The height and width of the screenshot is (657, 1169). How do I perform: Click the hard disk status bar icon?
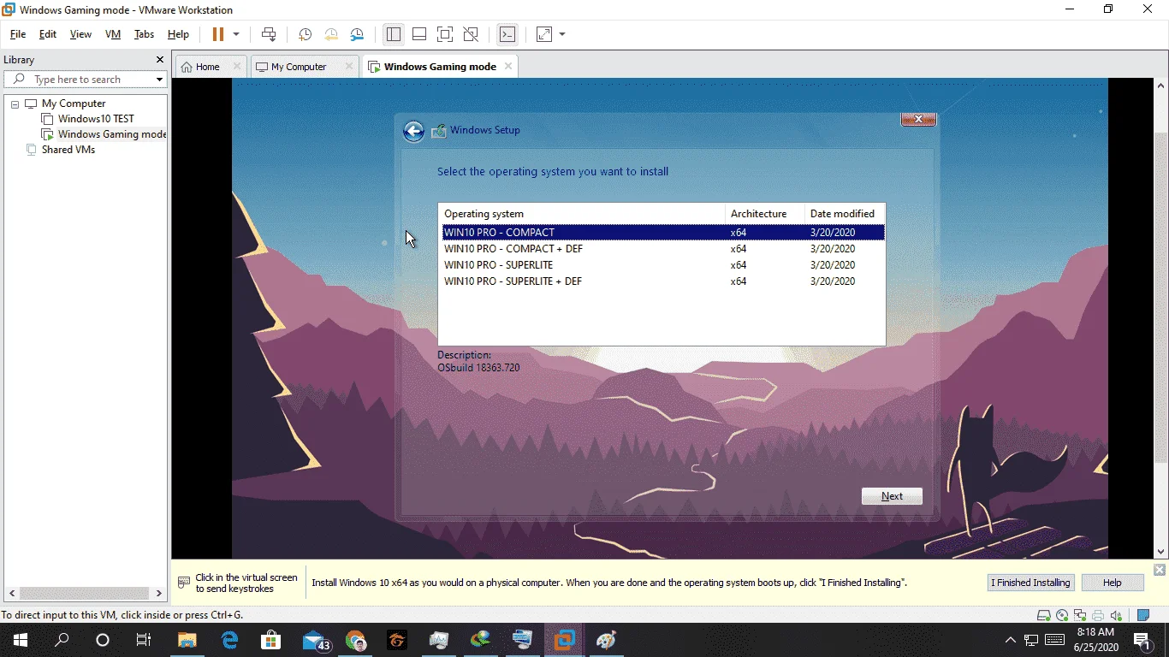point(1043,615)
